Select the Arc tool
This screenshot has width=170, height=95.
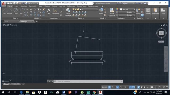(21, 11)
